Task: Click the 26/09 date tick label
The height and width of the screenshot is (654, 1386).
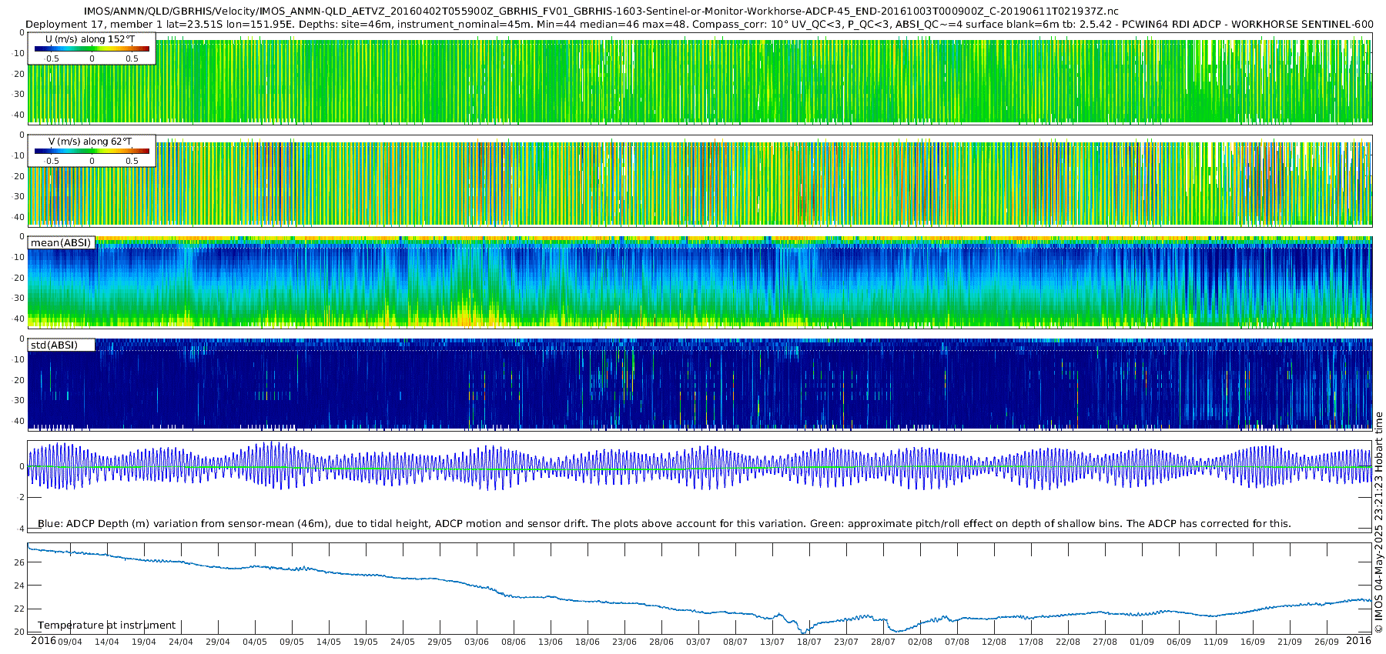Action: click(x=1327, y=642)
